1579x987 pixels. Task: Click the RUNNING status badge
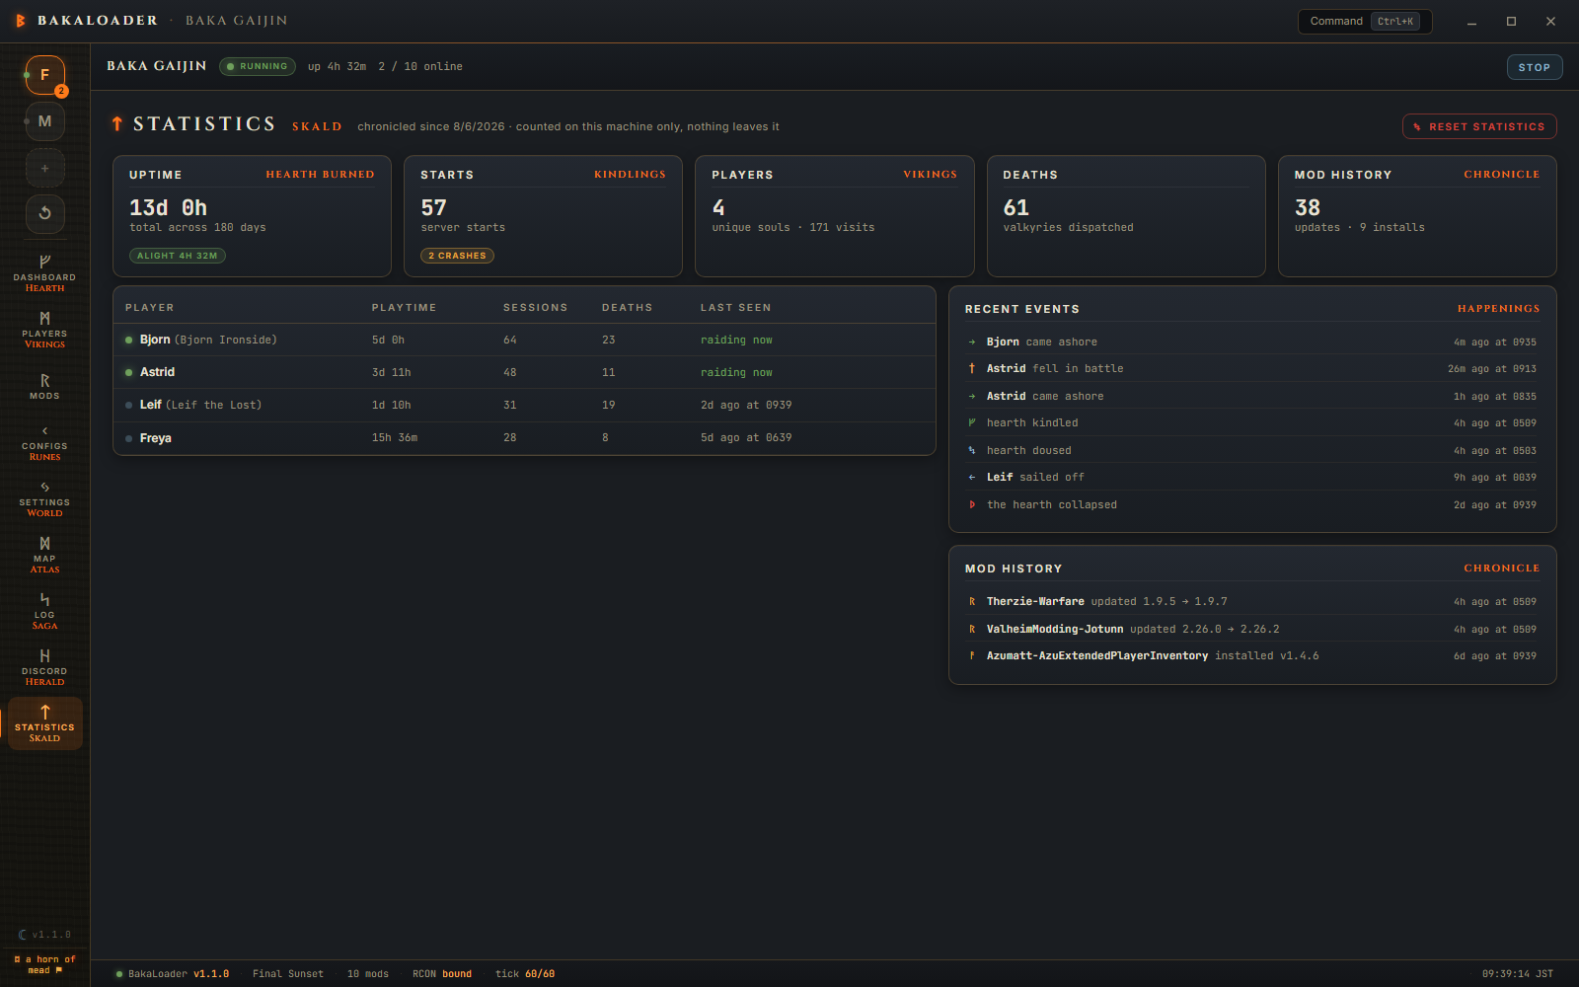point(258,66)
